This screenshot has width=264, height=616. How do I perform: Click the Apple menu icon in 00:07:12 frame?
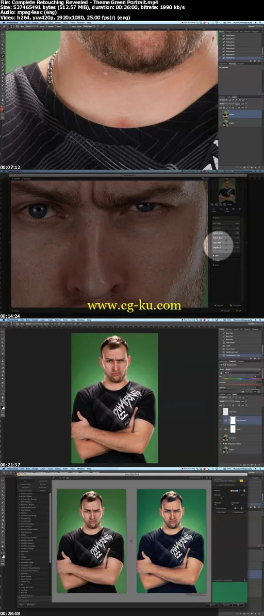click(4, 22)
